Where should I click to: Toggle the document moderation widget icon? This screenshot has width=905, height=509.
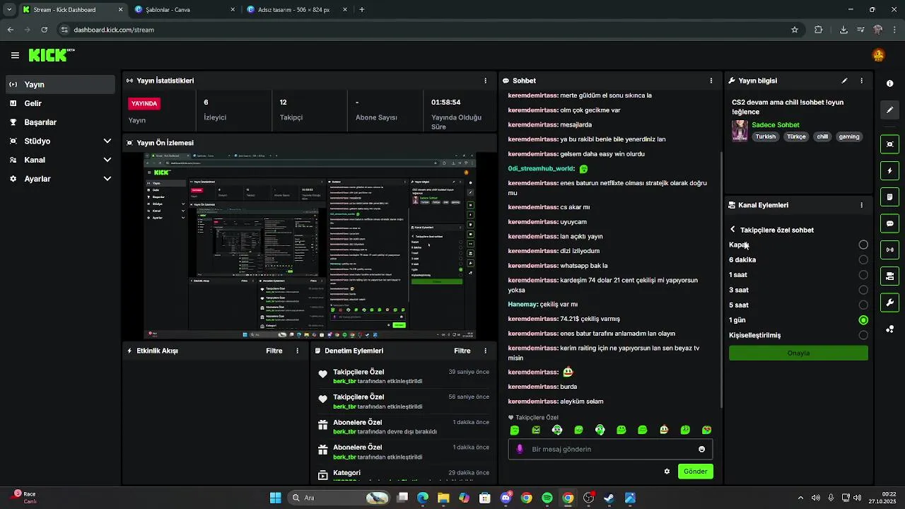click(889, 197)
